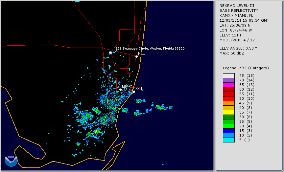Select the 10 dBZ light blue swatch

point(229,136)
